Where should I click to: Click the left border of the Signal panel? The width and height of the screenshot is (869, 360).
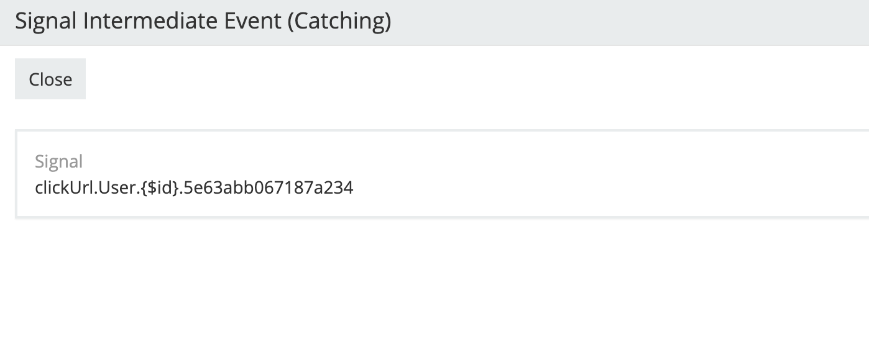point(16,174)
